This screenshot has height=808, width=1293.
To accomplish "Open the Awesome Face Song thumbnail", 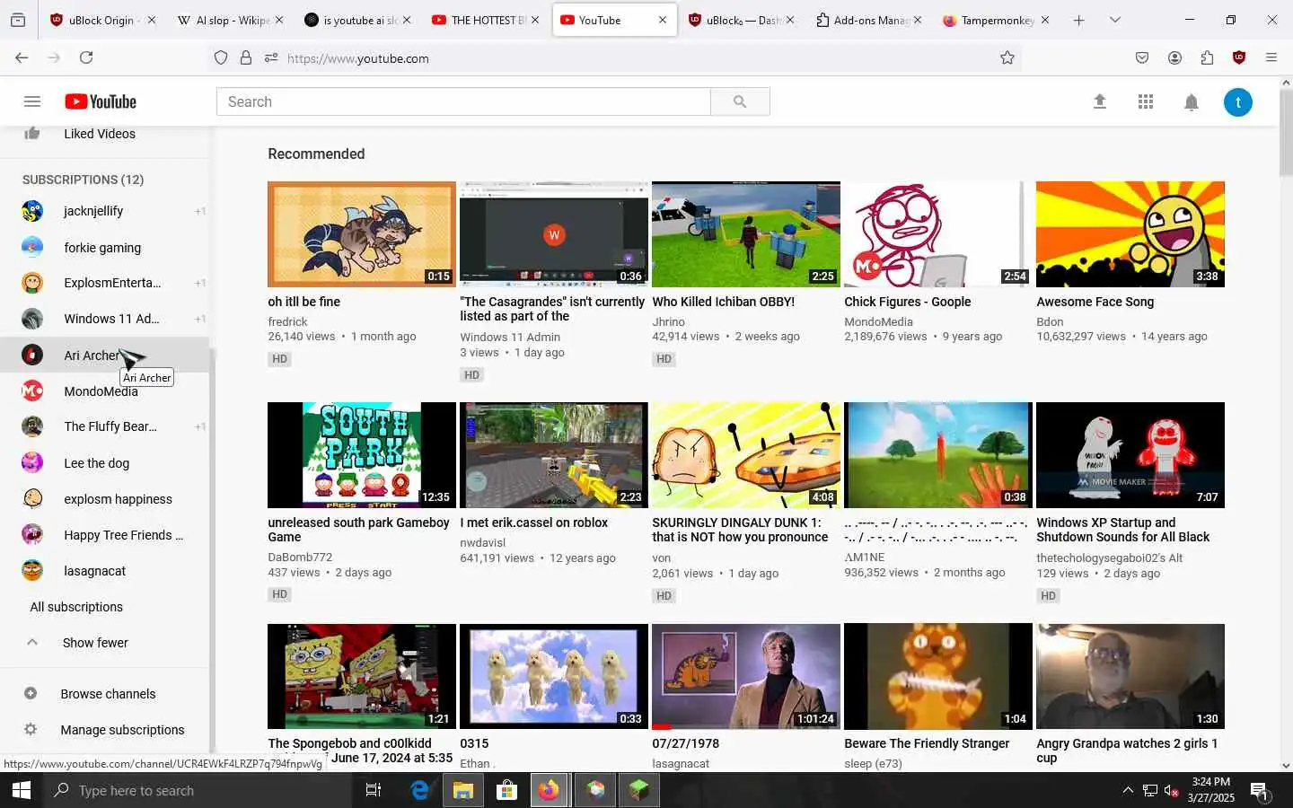I will click(1130, 234).
